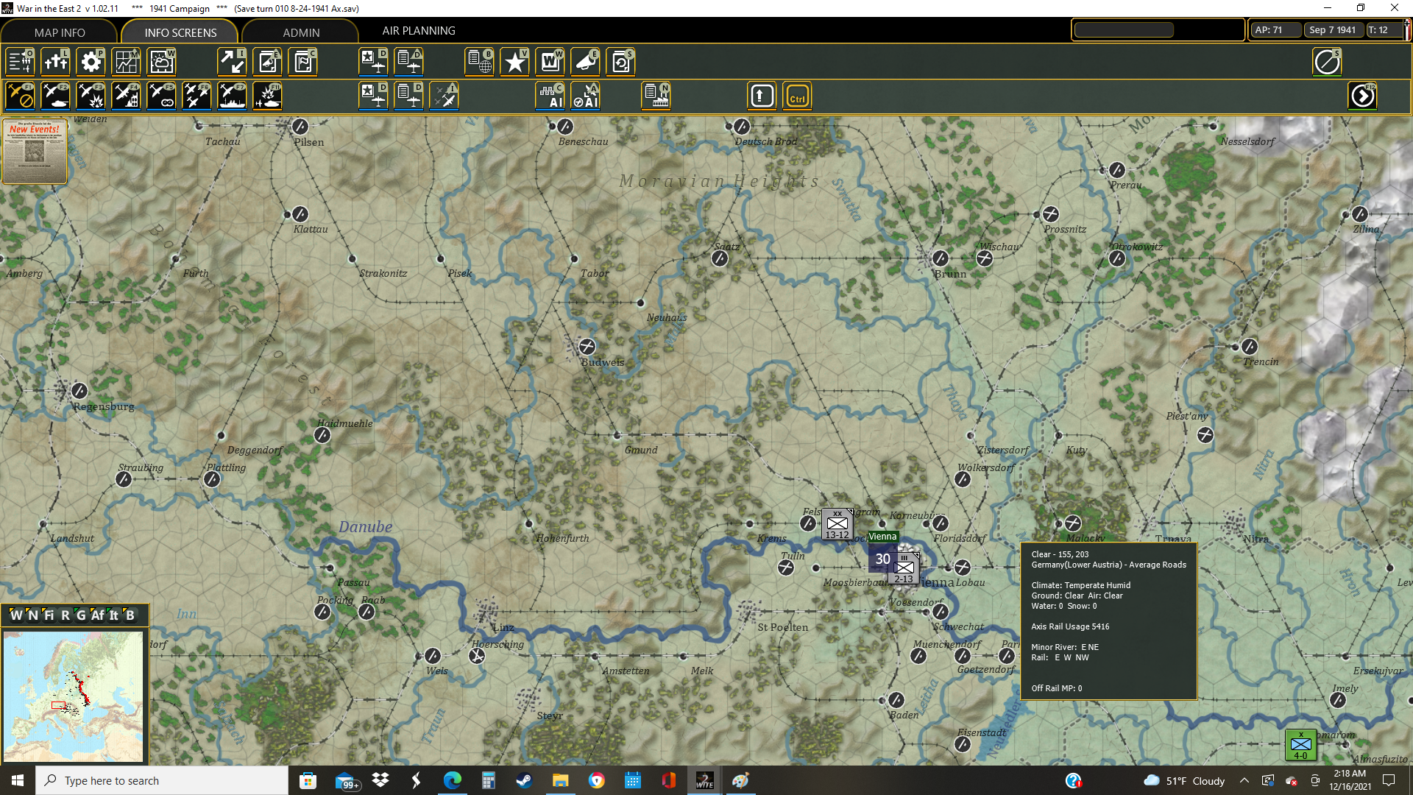Click the empty status field in top bar
The height and width of the screenshot is (795, 1413).
[x=1125, y=30]
